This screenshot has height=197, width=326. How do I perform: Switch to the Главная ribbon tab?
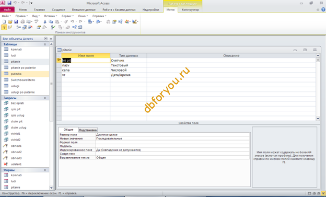39,9
